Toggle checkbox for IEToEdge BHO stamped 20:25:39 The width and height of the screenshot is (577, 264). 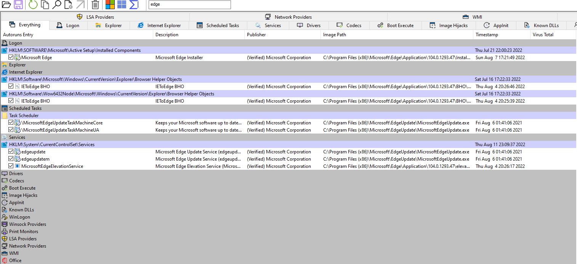(11, 101)
